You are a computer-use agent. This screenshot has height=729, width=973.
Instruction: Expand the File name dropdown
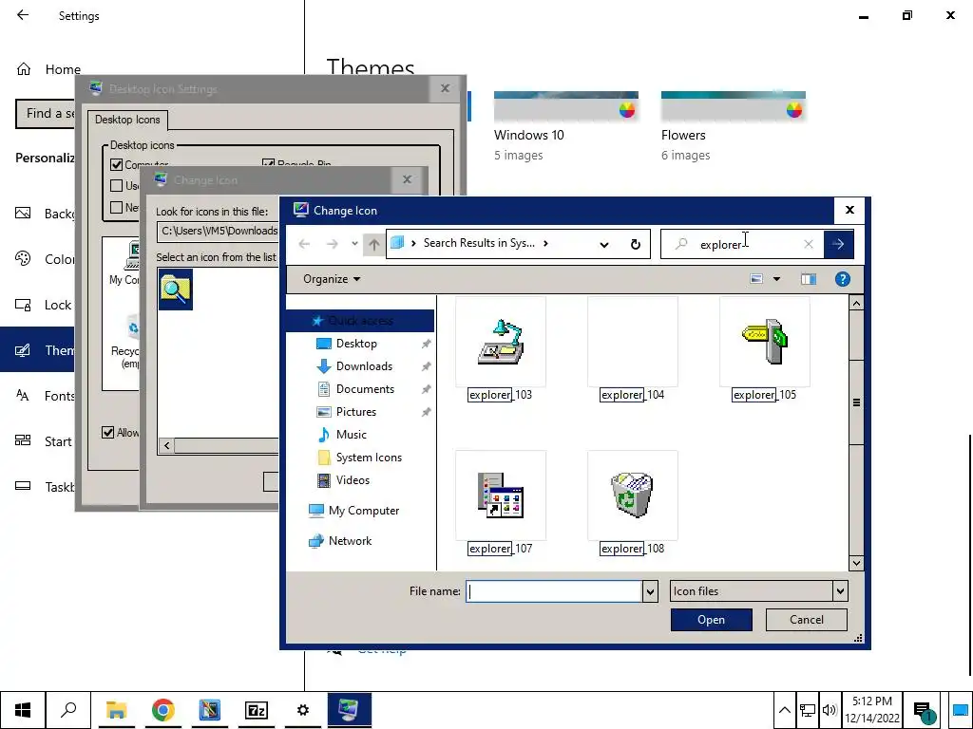(650, 591)
